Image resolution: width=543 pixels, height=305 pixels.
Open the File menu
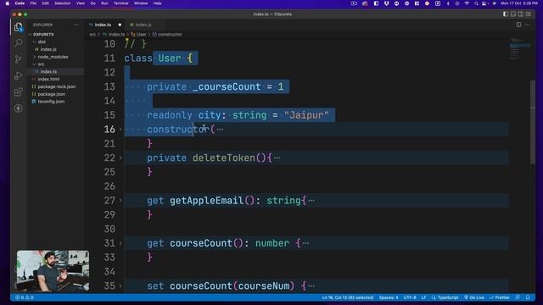point(33,3)
